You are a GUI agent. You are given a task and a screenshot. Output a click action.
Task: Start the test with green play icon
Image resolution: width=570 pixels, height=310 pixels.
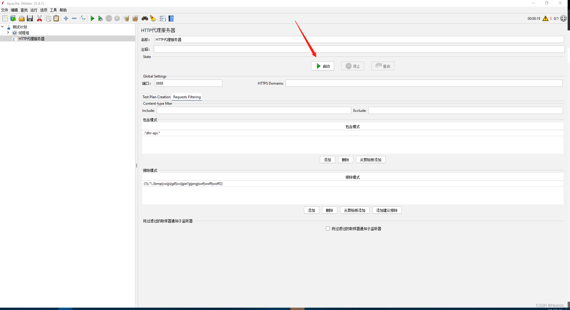coord(92,18)
